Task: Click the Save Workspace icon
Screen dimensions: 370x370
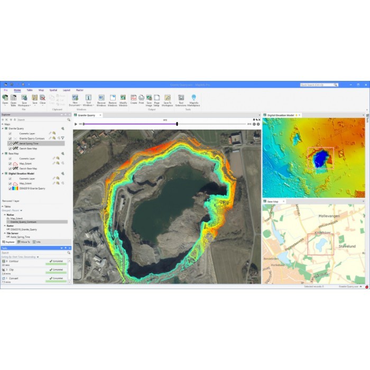Action: click(x=24, y=98)
